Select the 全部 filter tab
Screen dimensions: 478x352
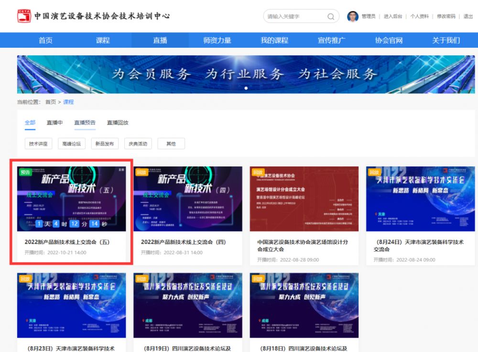pos(30,122)
